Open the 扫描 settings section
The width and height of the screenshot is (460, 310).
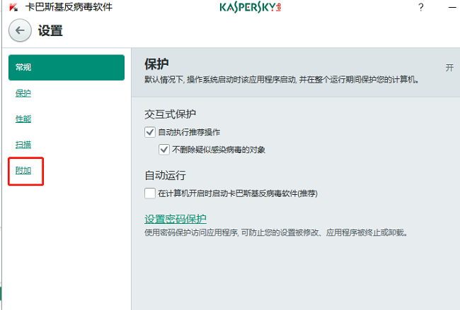(23, 145)
